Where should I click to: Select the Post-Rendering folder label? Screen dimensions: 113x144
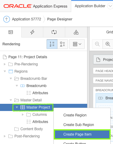pos(27,136)
